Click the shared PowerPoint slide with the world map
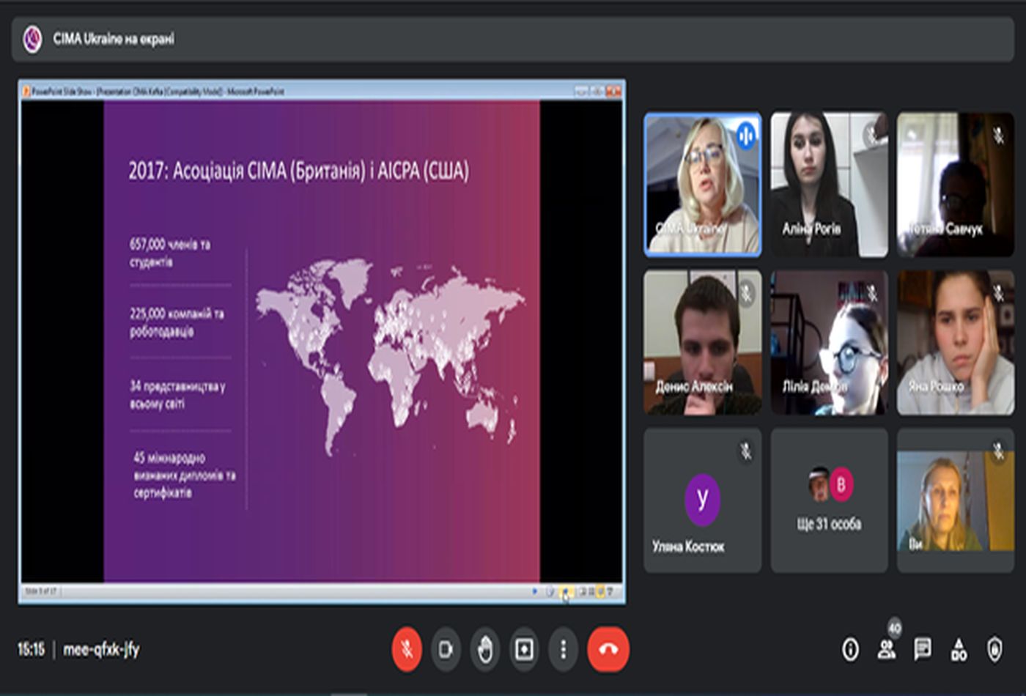 [322, 341]
